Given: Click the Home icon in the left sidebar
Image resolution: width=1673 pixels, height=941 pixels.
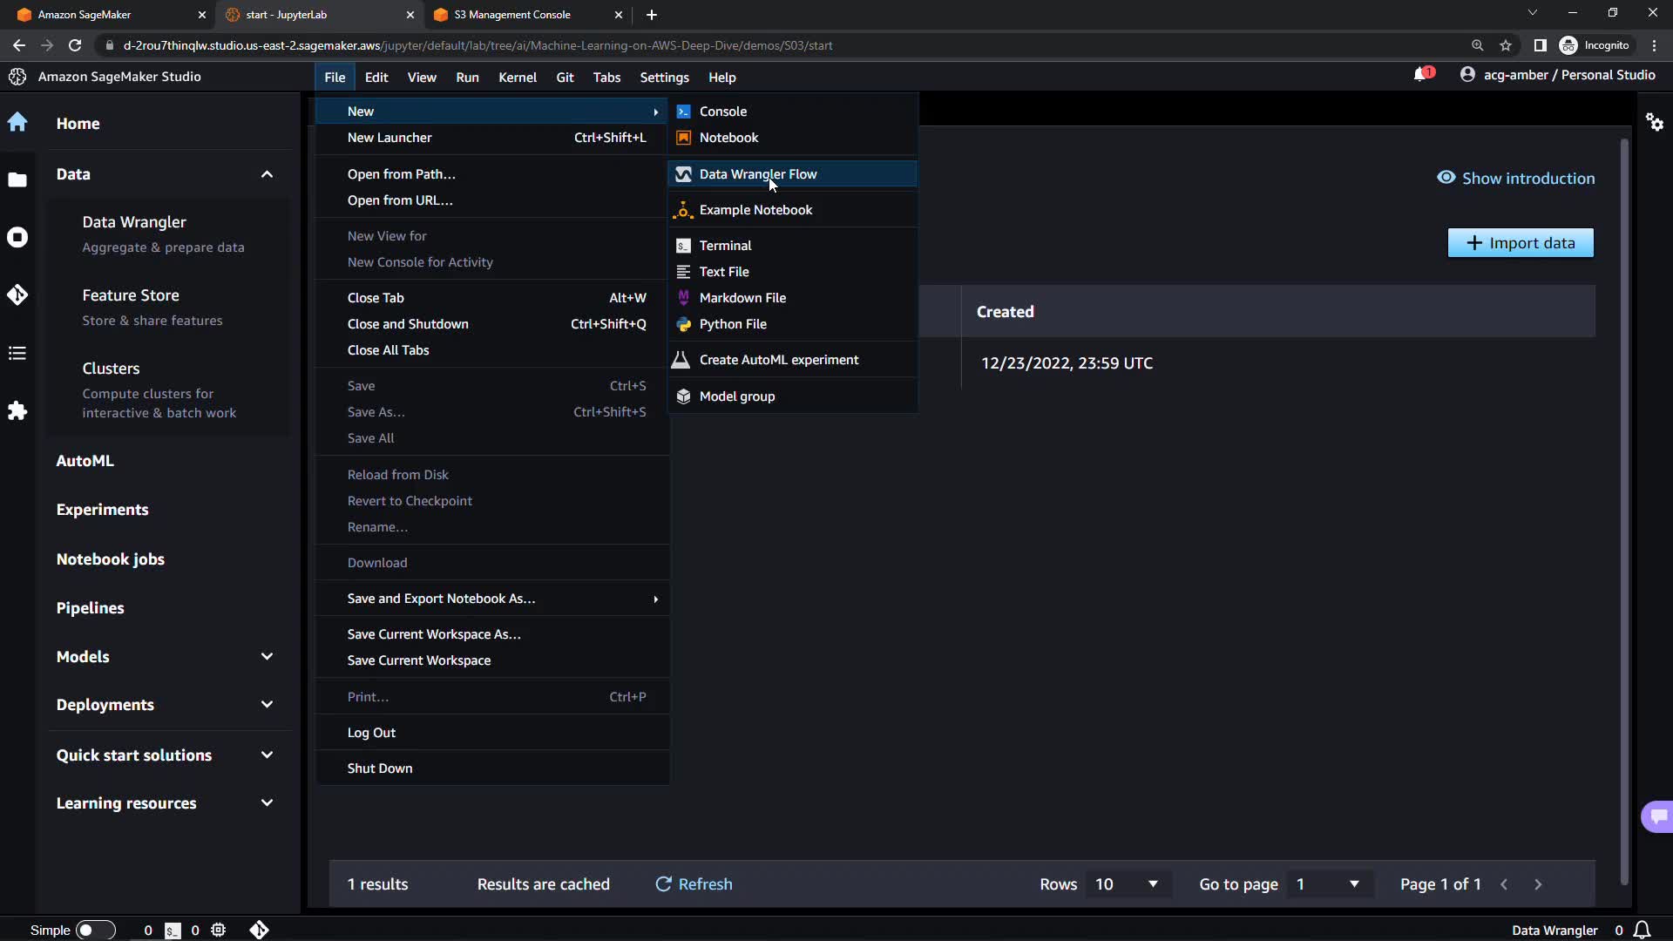Looking at the screenshot, I should click(x=17, y=122).
